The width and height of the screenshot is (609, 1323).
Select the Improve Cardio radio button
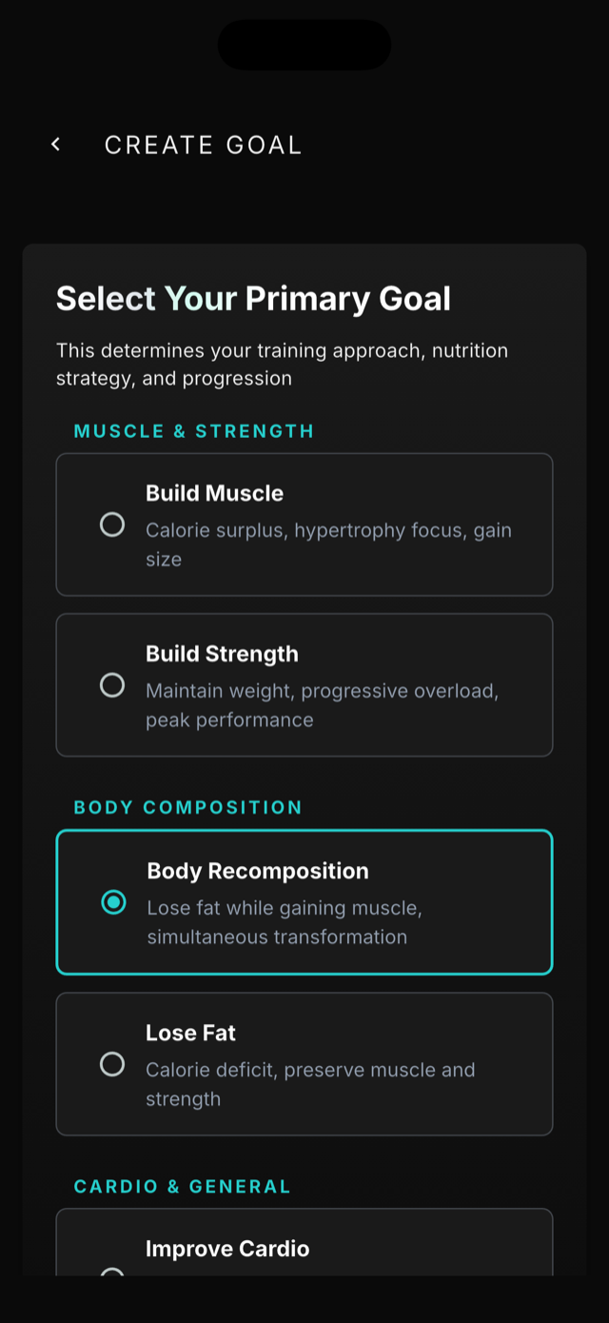tap(112, 1271)
